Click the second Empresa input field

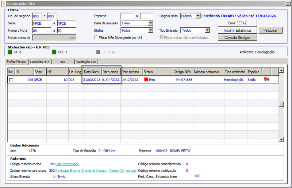click(147, 16)
